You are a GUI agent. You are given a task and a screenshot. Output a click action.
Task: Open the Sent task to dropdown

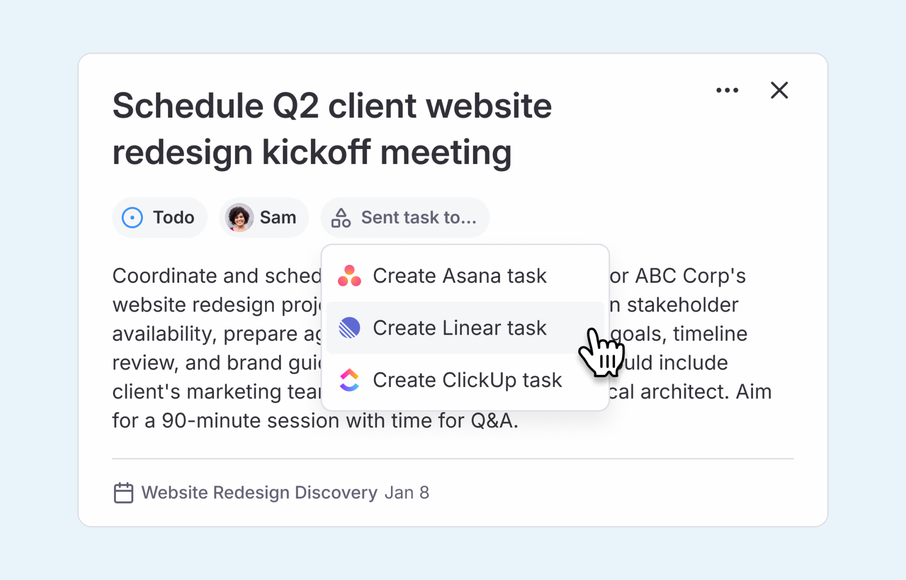coord(405,217)
